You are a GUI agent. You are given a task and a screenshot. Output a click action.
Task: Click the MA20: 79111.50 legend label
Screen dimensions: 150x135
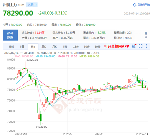coord(67,56)
